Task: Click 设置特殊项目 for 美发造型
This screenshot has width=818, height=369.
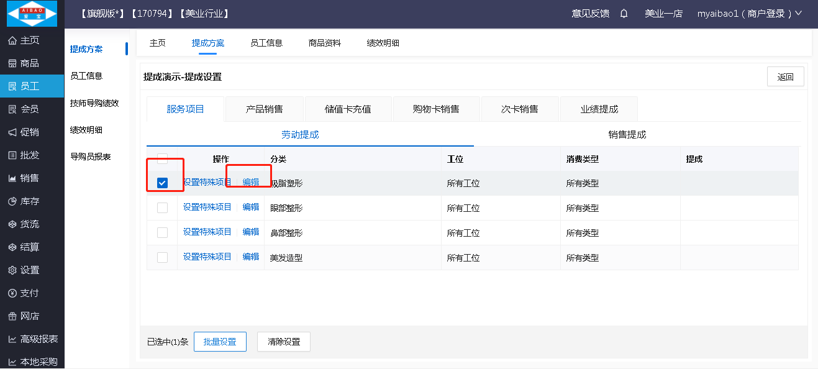Action: (x=207, y=257)
